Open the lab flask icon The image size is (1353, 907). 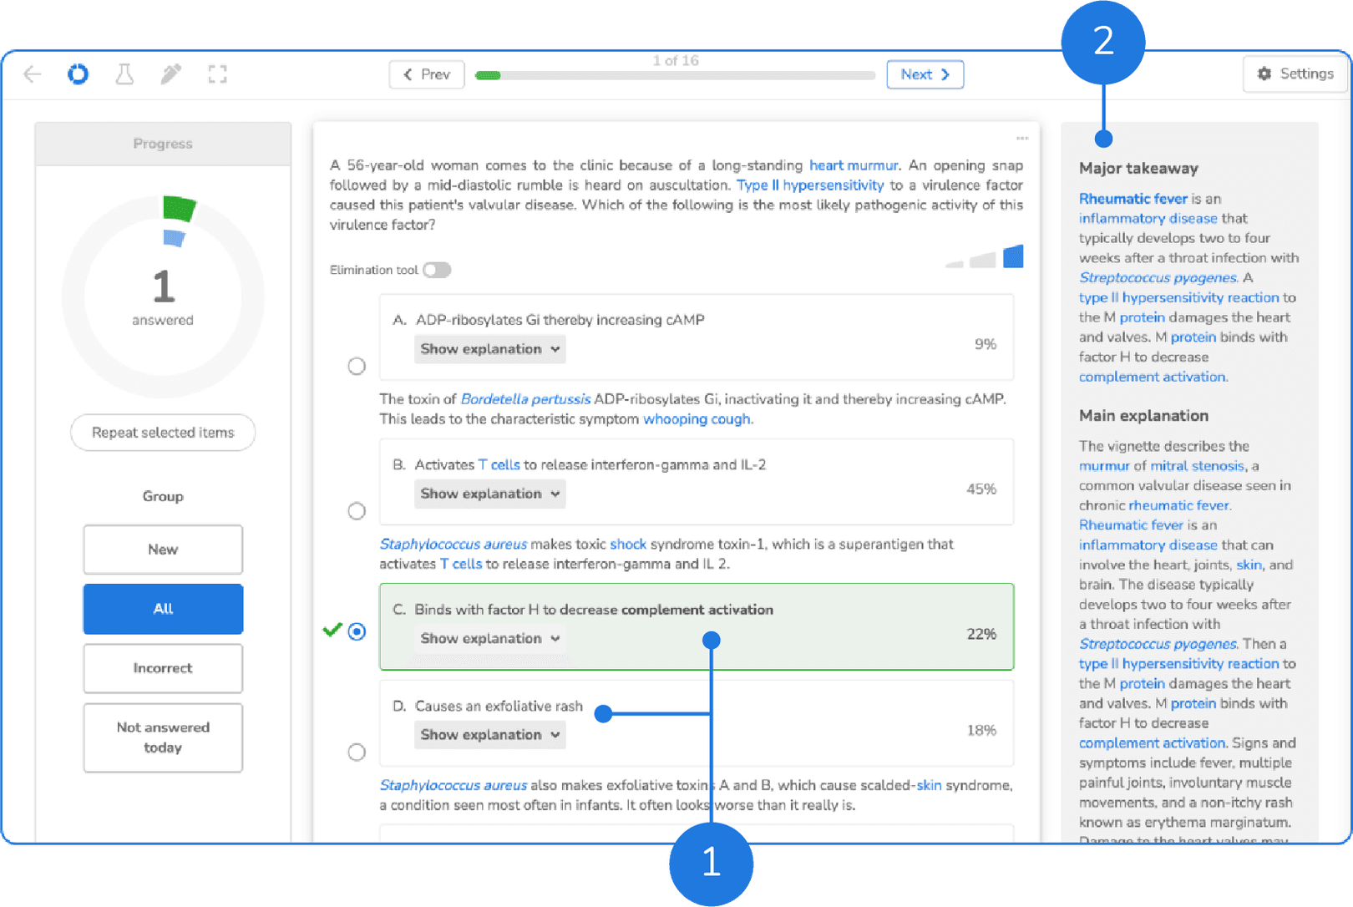click(x=124, y=74)
